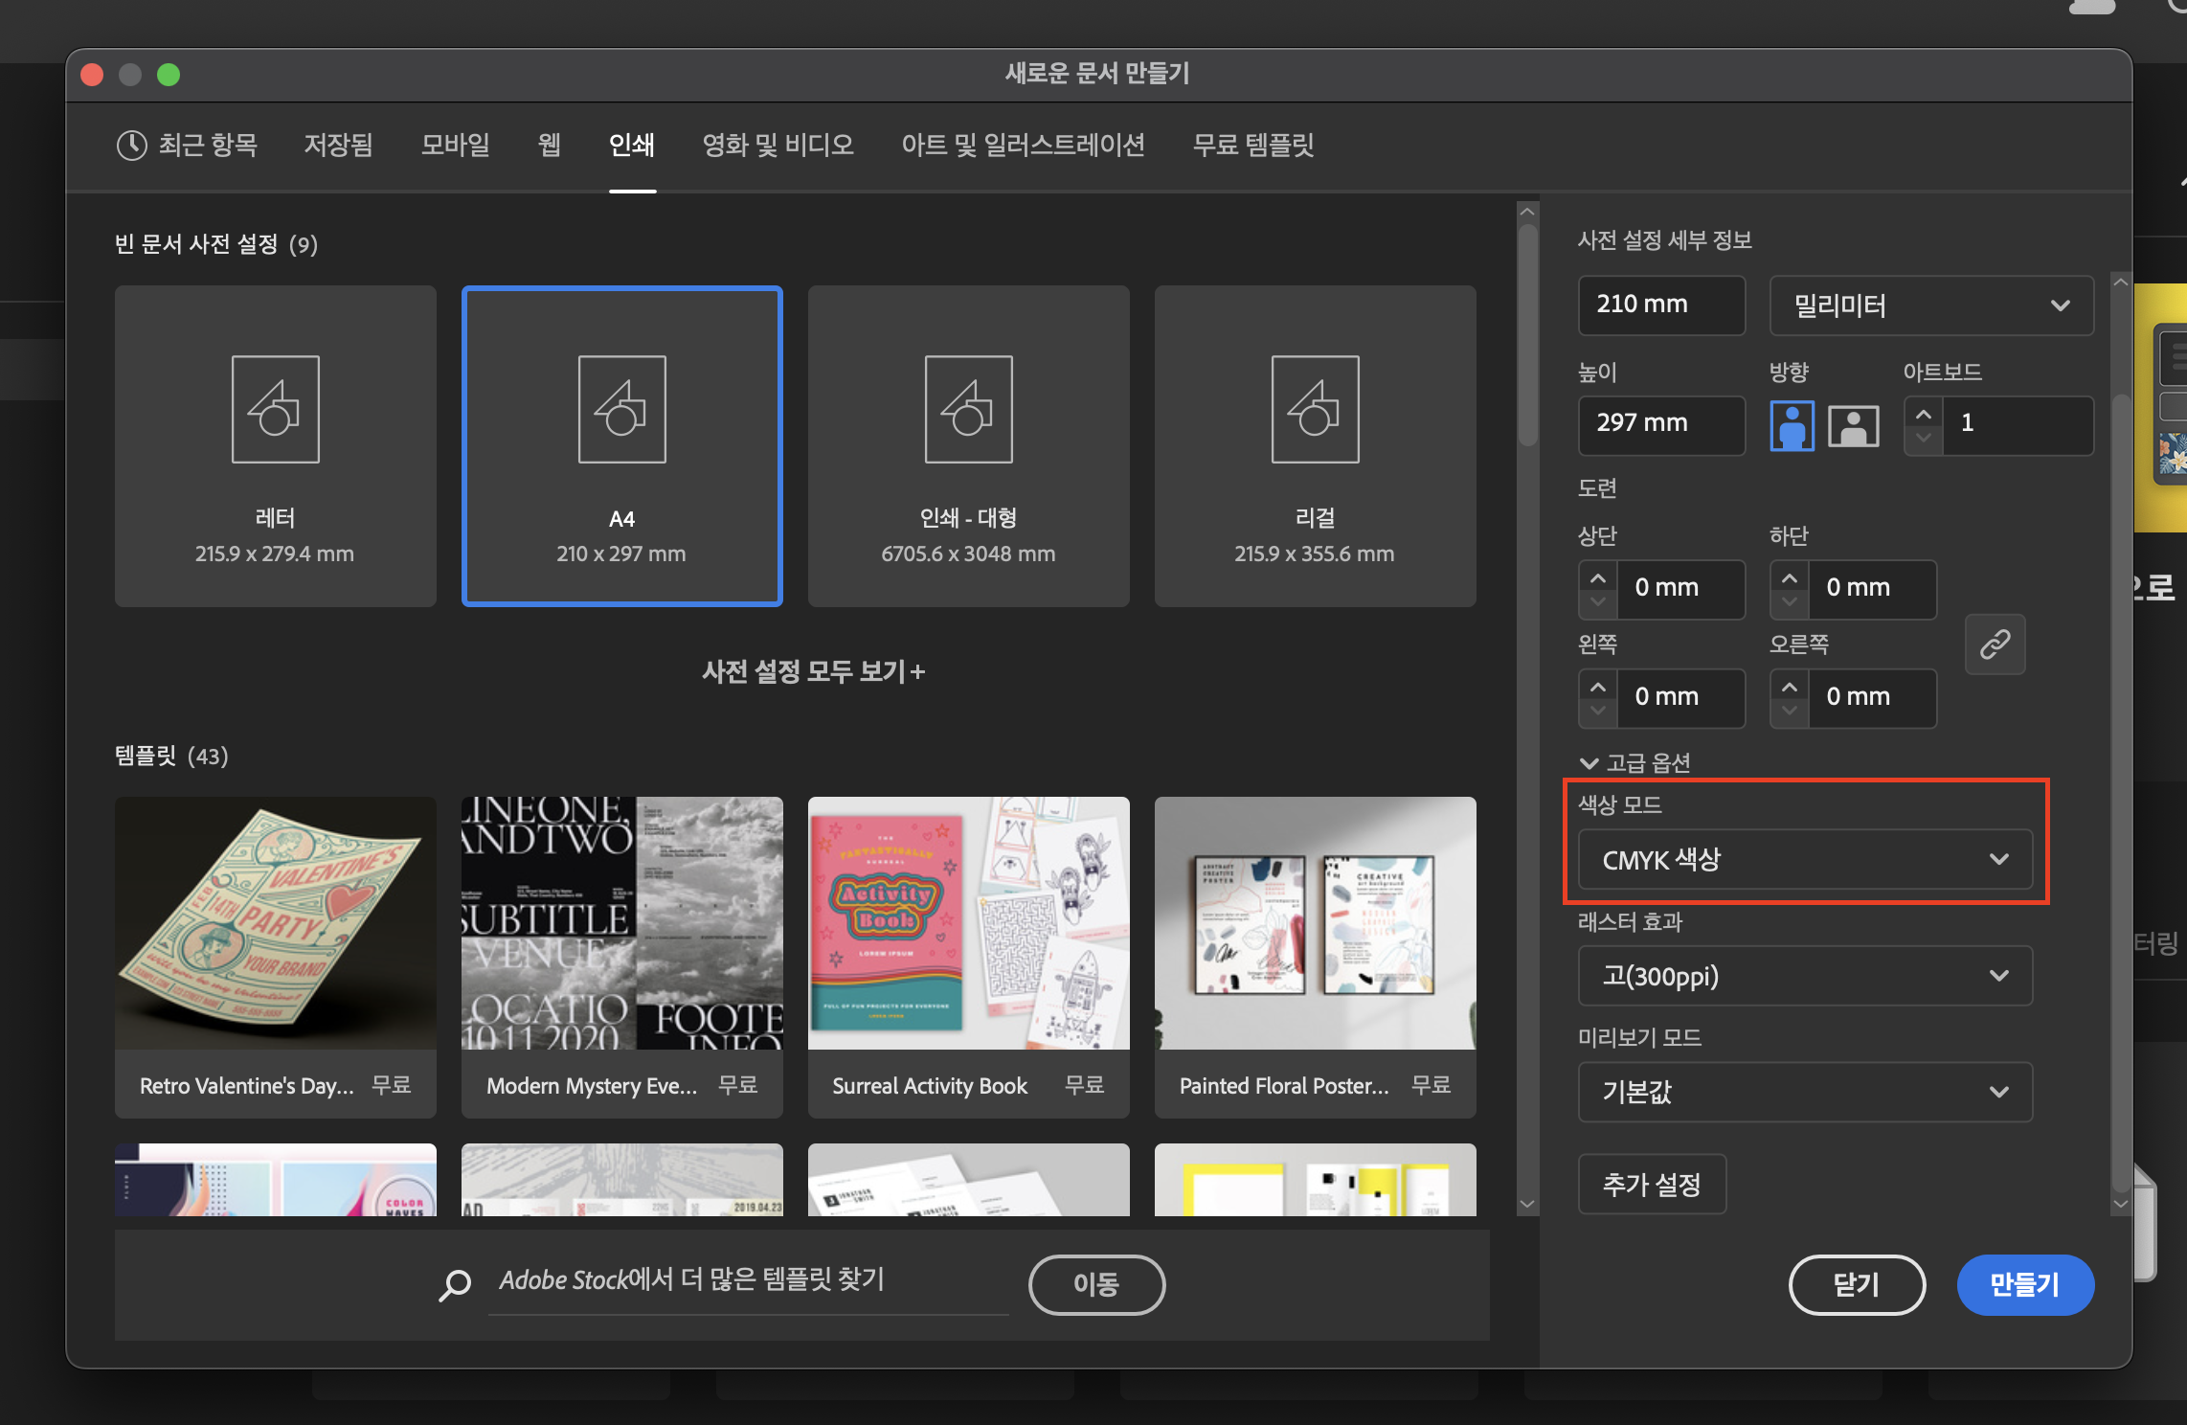Switch to the 영화 및 비디오 tab
The height and width of the screenshot is (1425, 2187).
778,145
